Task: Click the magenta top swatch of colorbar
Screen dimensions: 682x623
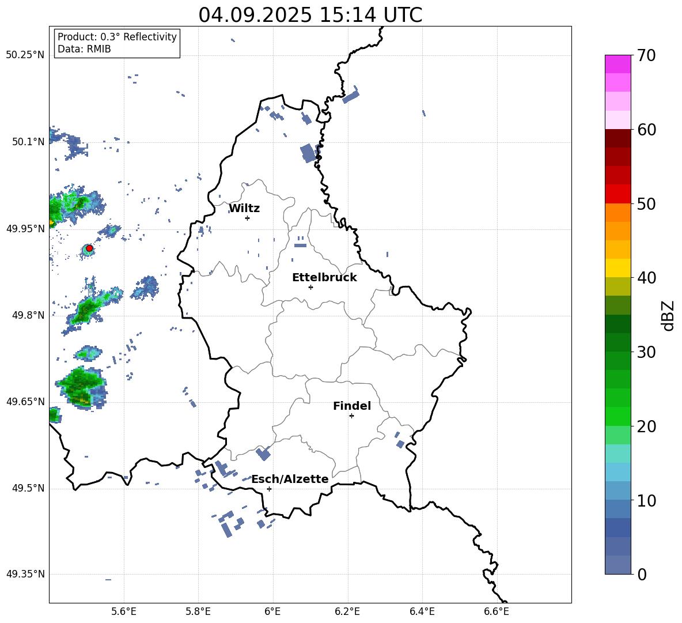Action: coord(617,64)
